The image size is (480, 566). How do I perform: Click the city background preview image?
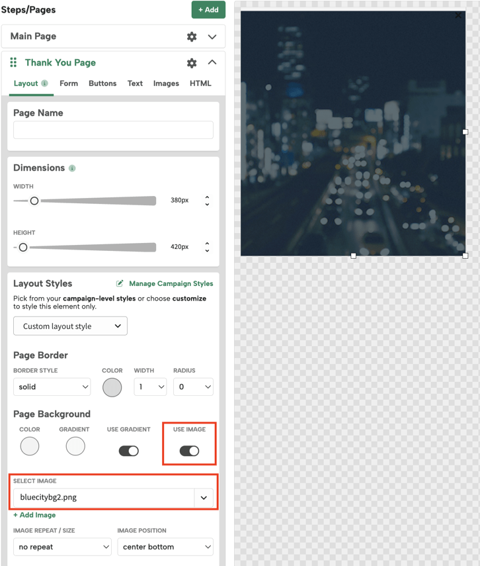point(353,134)
